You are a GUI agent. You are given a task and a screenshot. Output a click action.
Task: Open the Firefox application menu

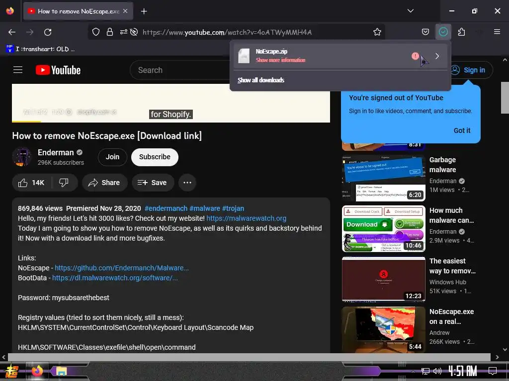[497, 32]
